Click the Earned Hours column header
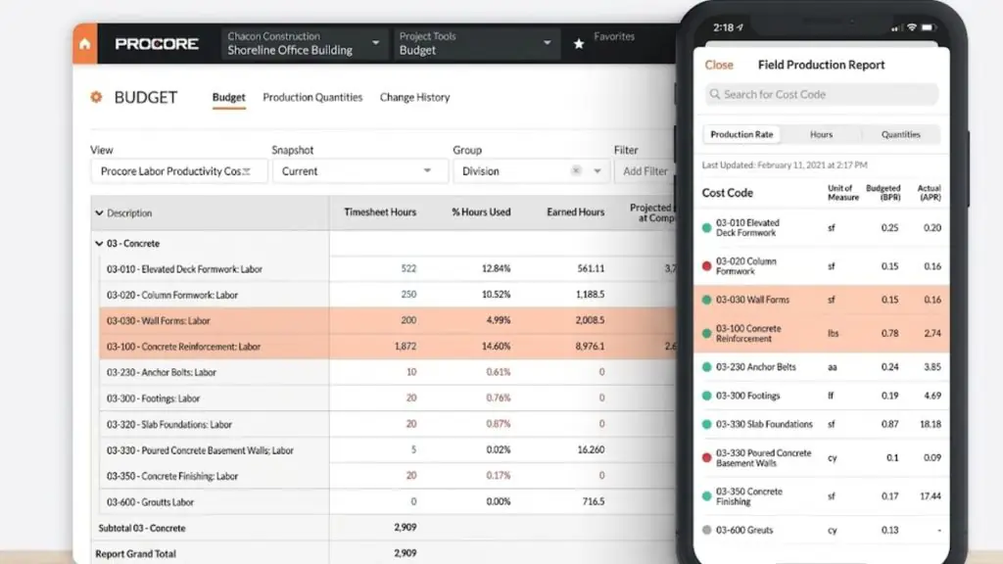Screen dimensions: 1003x564 click(575, 212)
